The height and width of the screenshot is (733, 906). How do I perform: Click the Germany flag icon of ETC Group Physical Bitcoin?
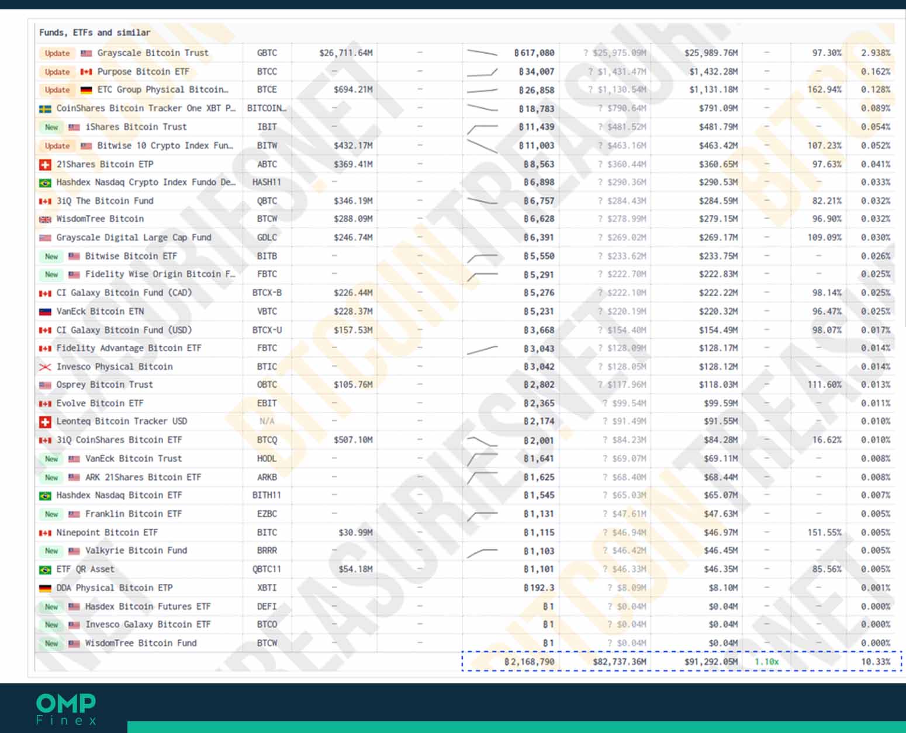click(x=87, y=90)
